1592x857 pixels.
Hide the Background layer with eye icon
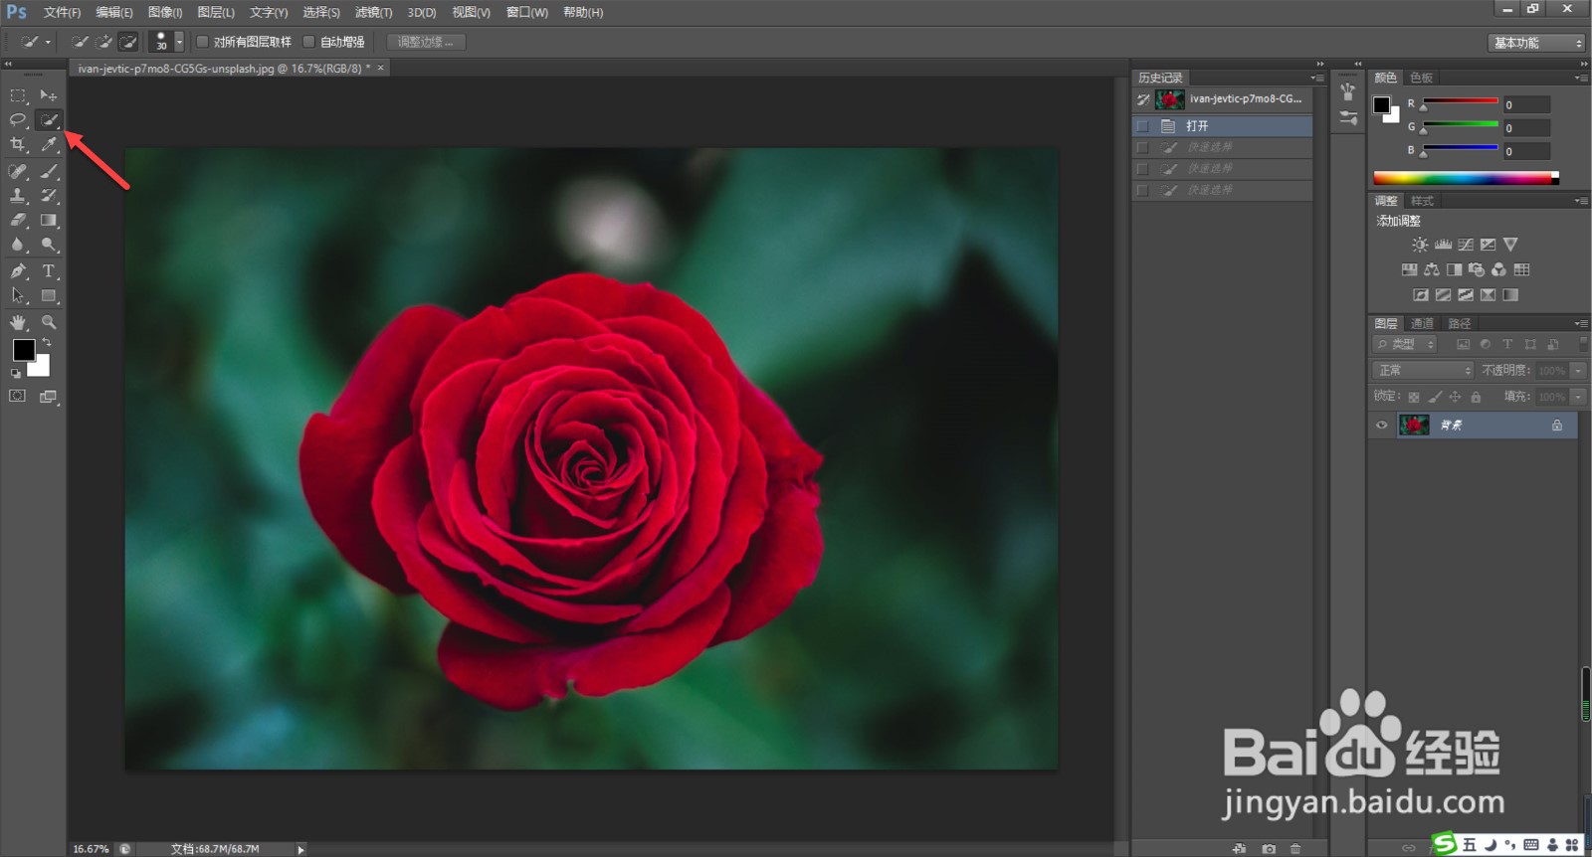(1381, 426)
